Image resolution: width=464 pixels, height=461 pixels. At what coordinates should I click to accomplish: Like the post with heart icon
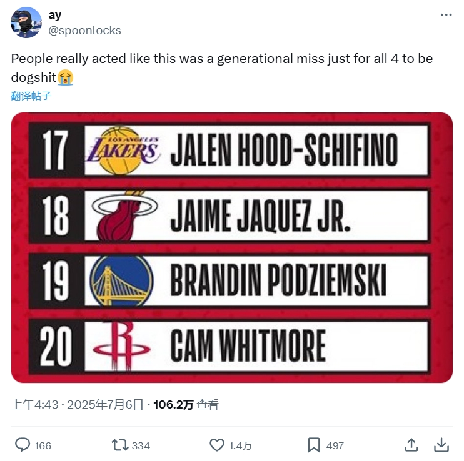[x=216, y=445]
